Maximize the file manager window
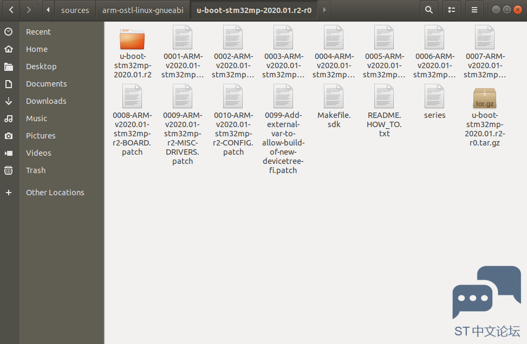Screen dimensions: 527x344 point(507,10)
